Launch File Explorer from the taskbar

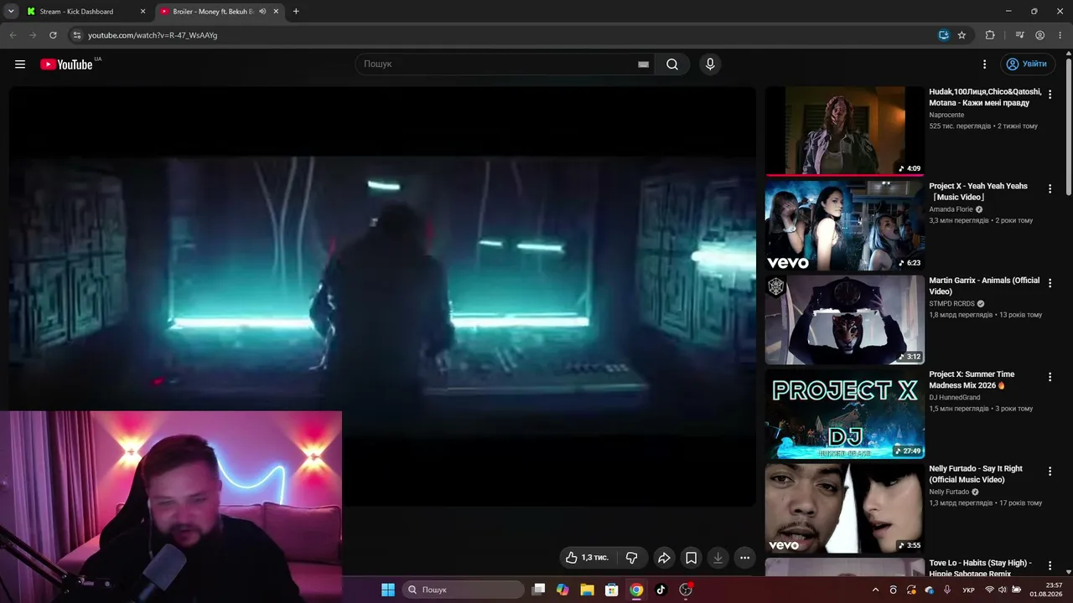[x=588, y=590]
